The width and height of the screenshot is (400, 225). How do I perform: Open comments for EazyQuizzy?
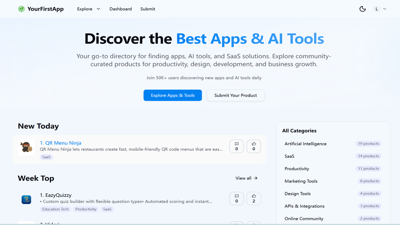click(x=236, y=199)
